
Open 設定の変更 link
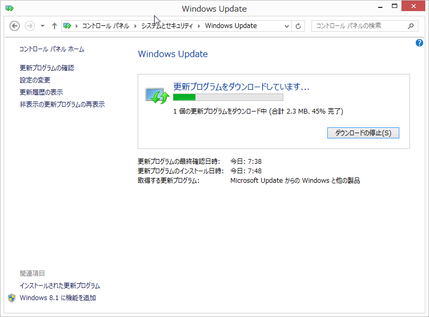point(35,80)
